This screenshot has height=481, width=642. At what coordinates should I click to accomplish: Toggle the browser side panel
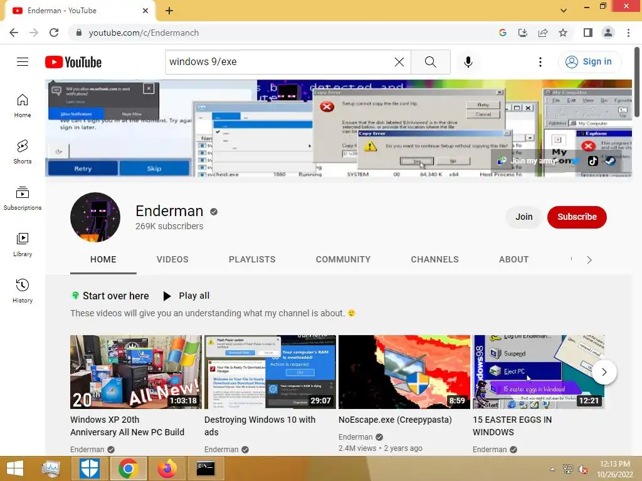point(588,33)
